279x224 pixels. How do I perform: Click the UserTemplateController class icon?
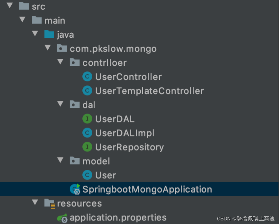tap(87, 91)
